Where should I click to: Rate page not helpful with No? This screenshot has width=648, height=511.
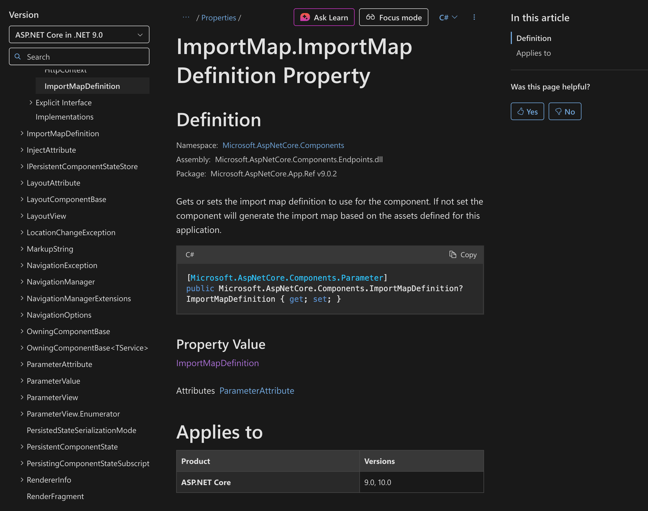coord(564,112)
